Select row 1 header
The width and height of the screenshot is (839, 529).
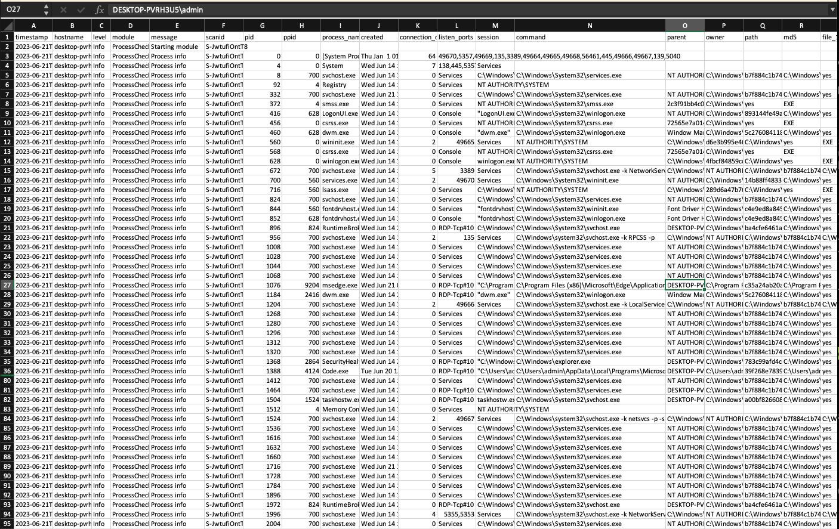pyautogui.click(x=7, y=37)
